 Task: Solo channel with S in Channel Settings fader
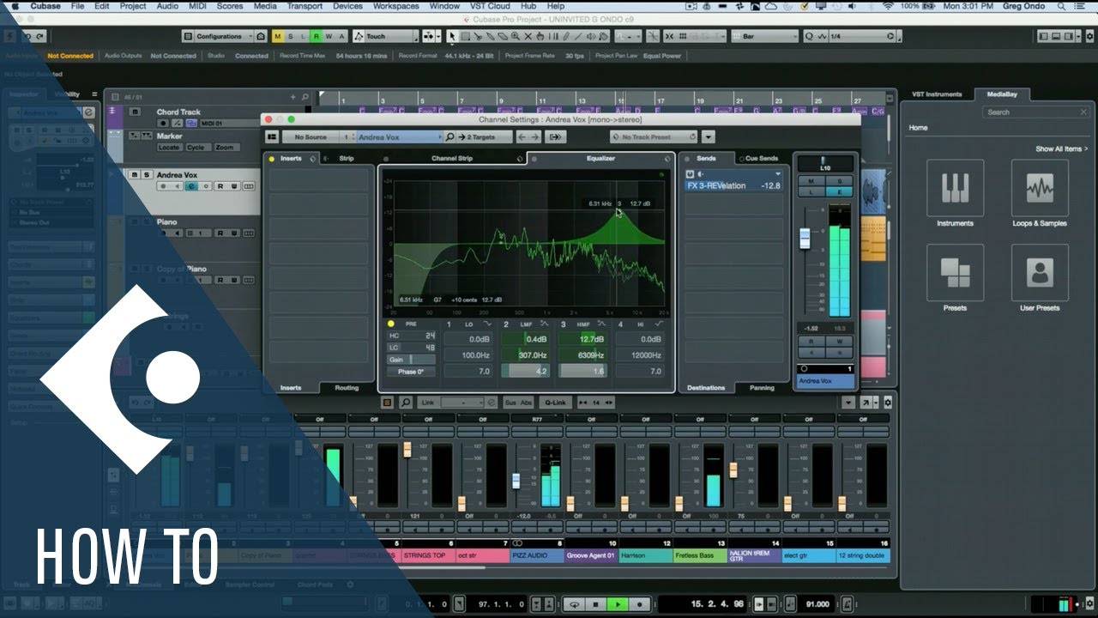pos(840,181)
